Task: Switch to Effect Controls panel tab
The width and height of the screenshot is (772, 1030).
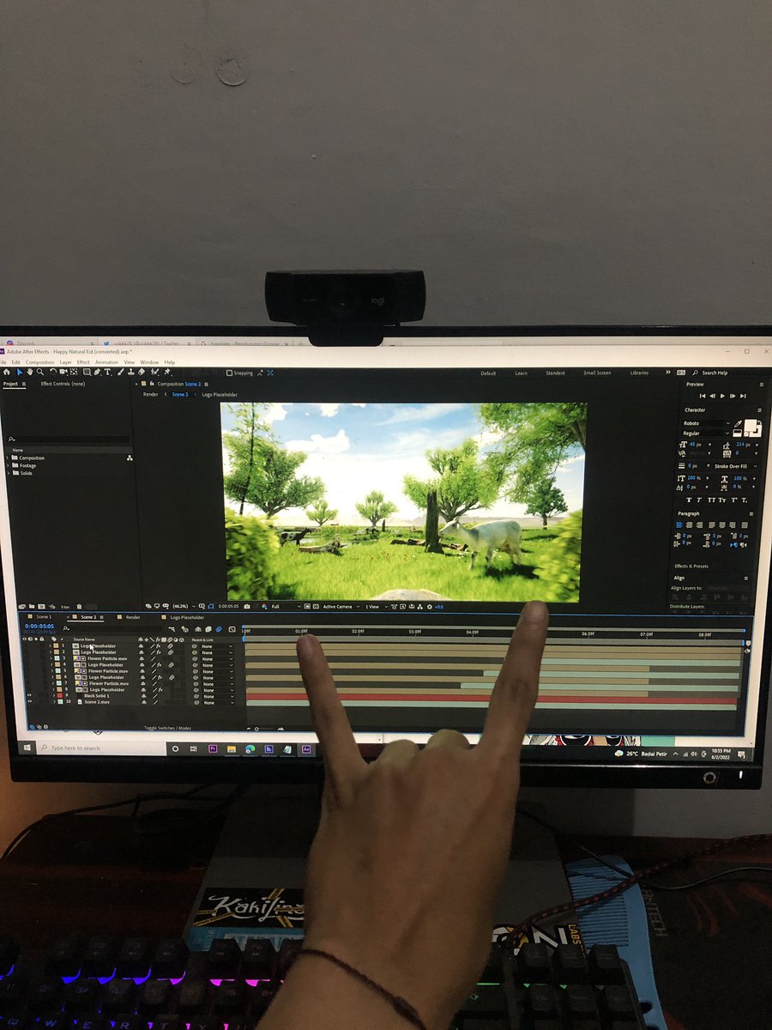Action: click(x=63, y=384)
